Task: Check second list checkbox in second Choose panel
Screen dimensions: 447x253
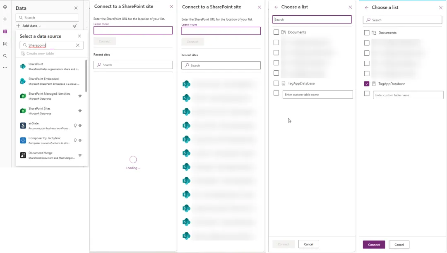Action: coord(367,43)
